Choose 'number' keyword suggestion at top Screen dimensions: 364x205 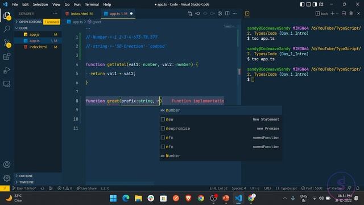point(221,110)
